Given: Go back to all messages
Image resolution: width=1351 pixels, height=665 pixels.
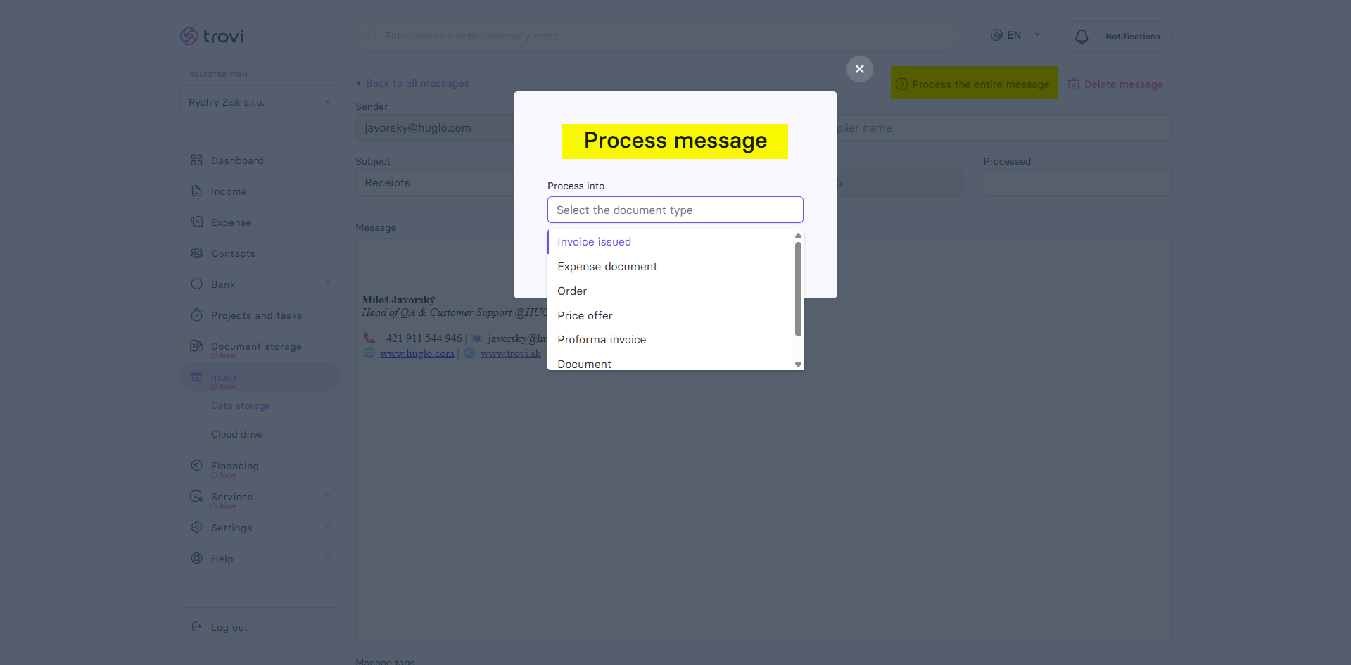Looking at the screenshot, I should [413, 83].
